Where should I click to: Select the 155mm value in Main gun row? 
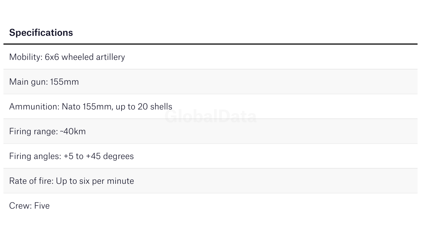(65, 82)
